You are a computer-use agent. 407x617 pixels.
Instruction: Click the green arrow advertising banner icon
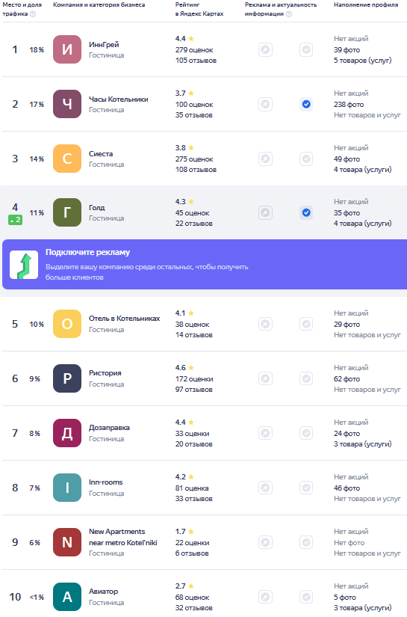24,265
